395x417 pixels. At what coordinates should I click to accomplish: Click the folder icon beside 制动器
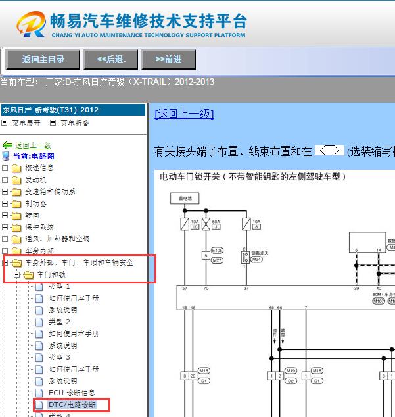click(x=16, y=204)
